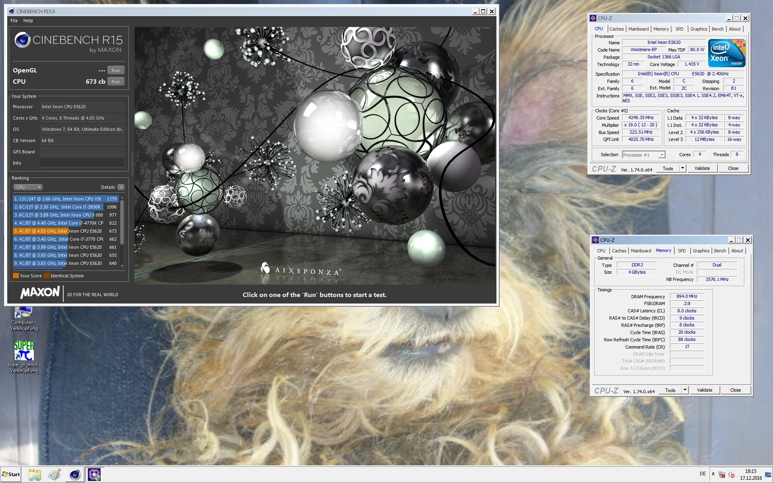
Task: Click the taskbar clock showing 18:15
Action: tap(751, 475)
